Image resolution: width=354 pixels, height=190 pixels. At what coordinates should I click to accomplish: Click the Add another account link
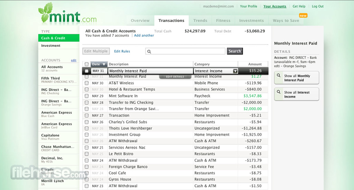point(144,36)
